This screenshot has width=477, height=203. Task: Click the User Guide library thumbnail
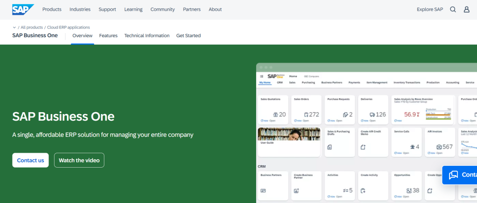289,134
